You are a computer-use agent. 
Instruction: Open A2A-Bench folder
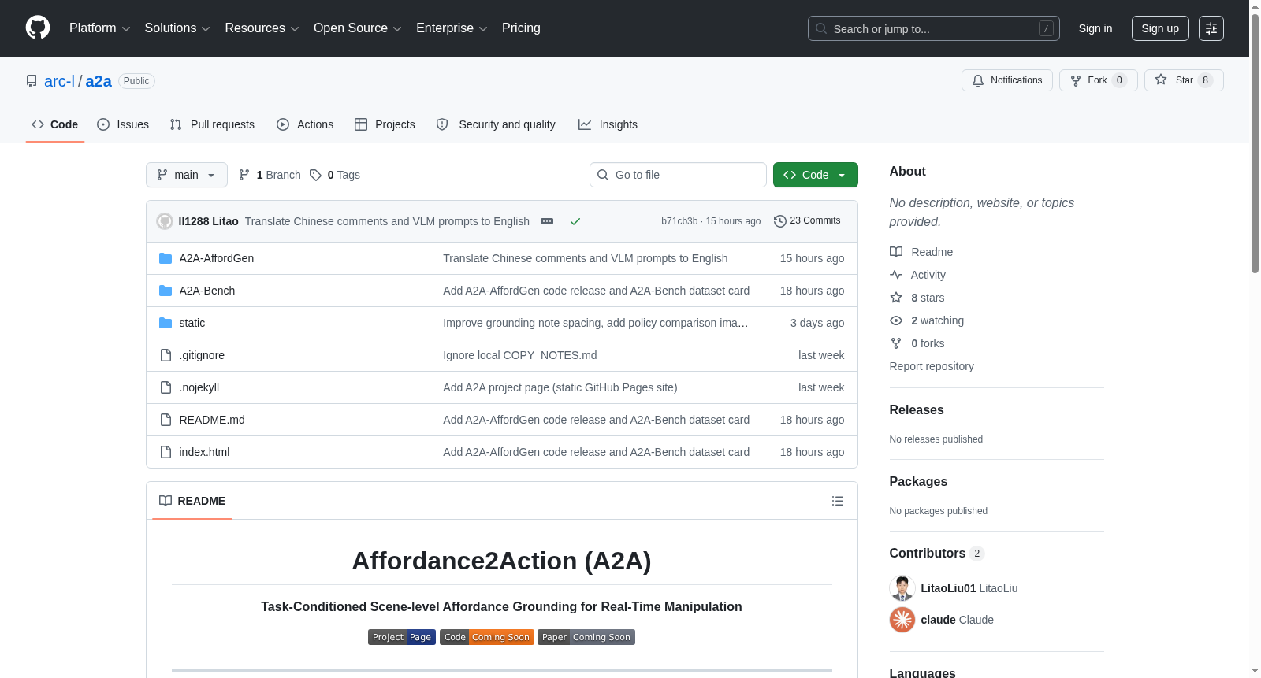tap(207, 291)
